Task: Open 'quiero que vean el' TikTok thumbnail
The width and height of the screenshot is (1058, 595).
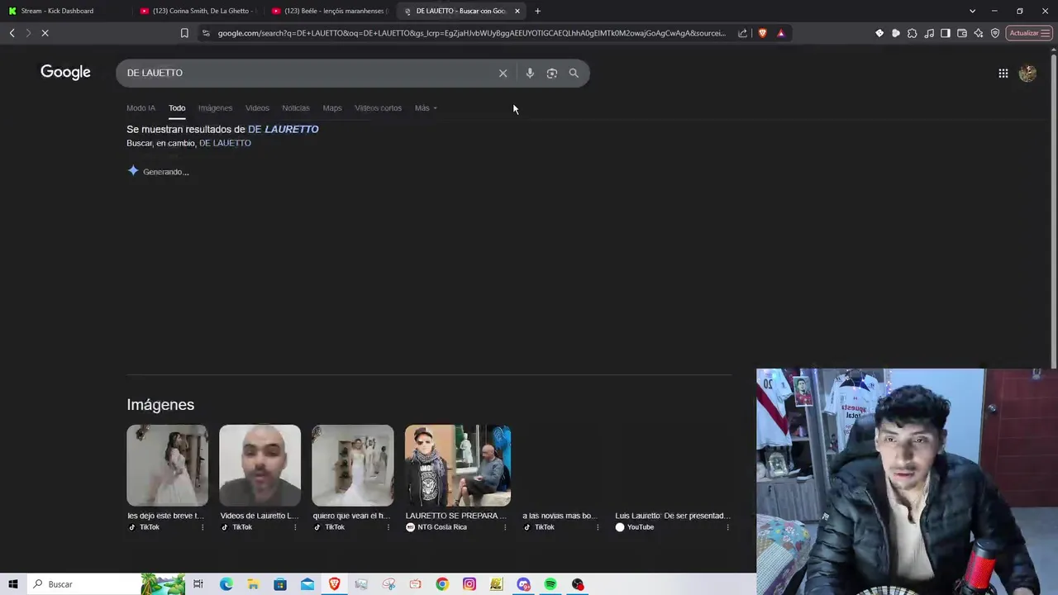Action: 352,465
